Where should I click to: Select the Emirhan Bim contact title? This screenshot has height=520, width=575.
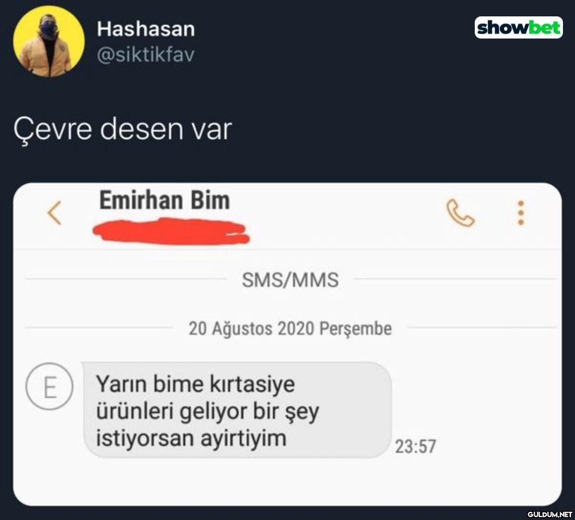coord(164,200)
